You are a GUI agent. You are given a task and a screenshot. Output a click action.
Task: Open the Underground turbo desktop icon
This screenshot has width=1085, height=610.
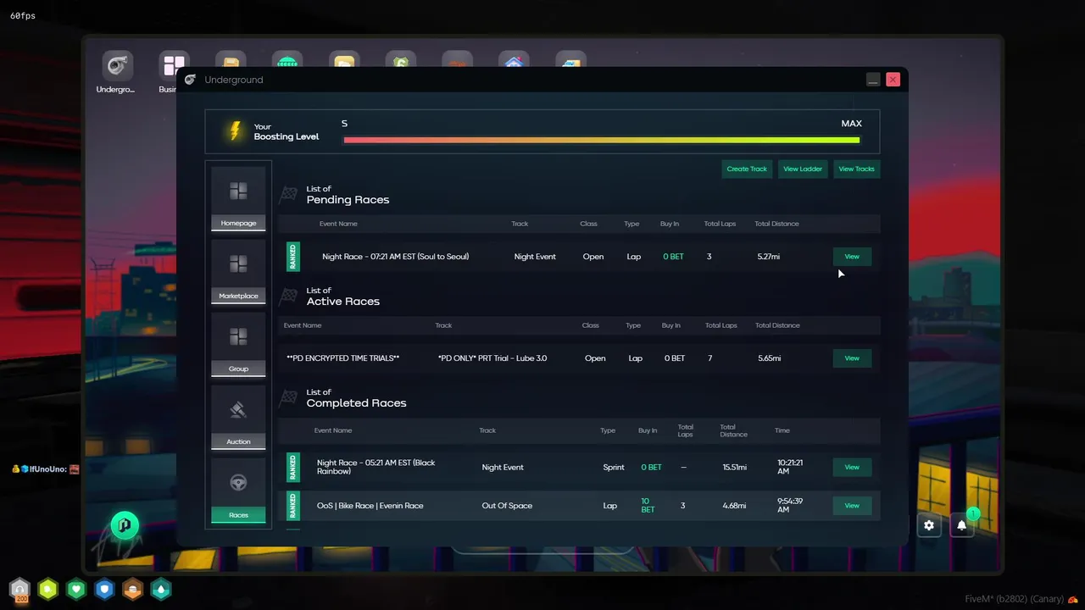(x=118, y=65)
